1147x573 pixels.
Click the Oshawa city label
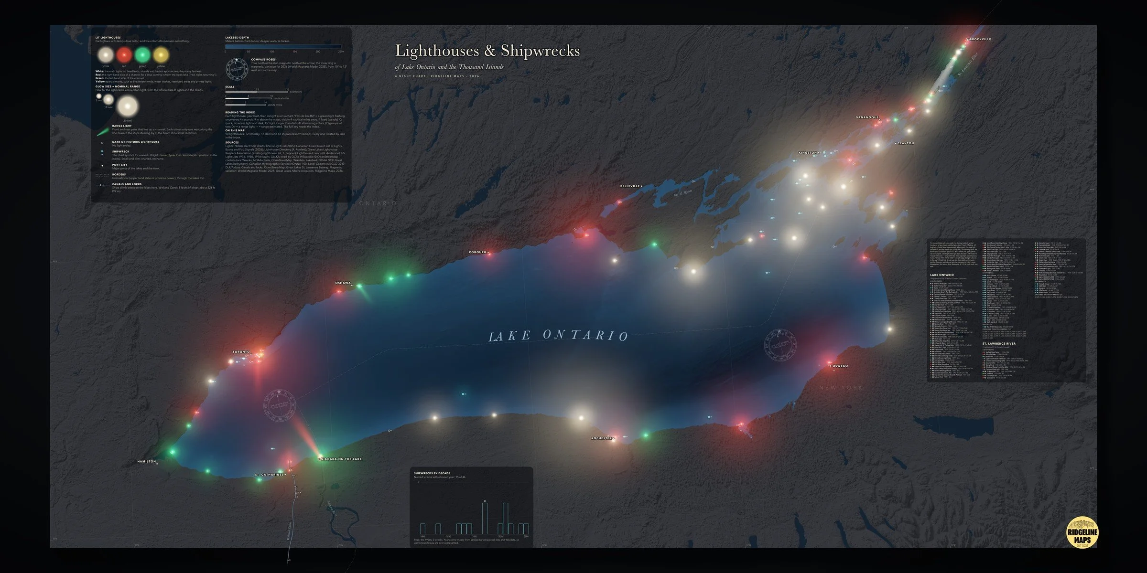343,283
